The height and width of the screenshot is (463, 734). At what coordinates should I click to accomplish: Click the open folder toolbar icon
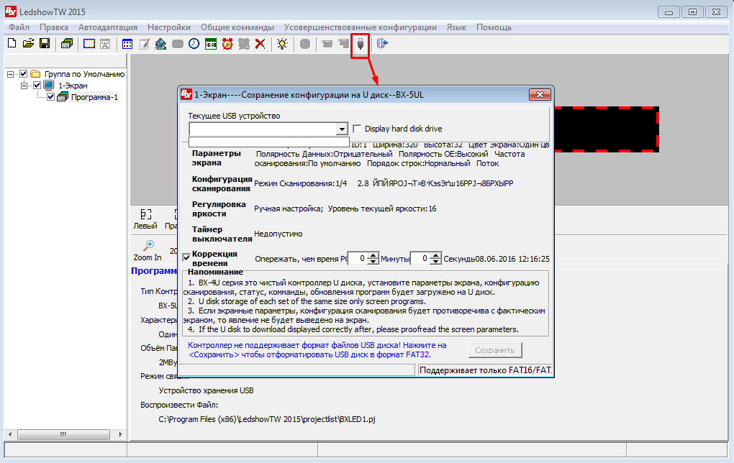28,44
